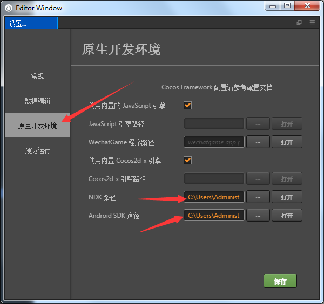The image size is (324, 304).
Task: Close the Editor Window
Action: coord(307,5)
